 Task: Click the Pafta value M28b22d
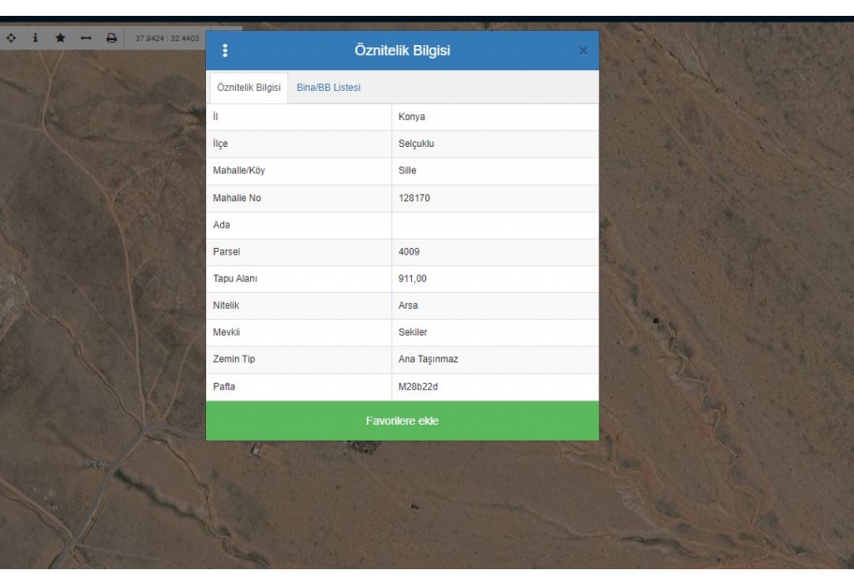[418, 386]
